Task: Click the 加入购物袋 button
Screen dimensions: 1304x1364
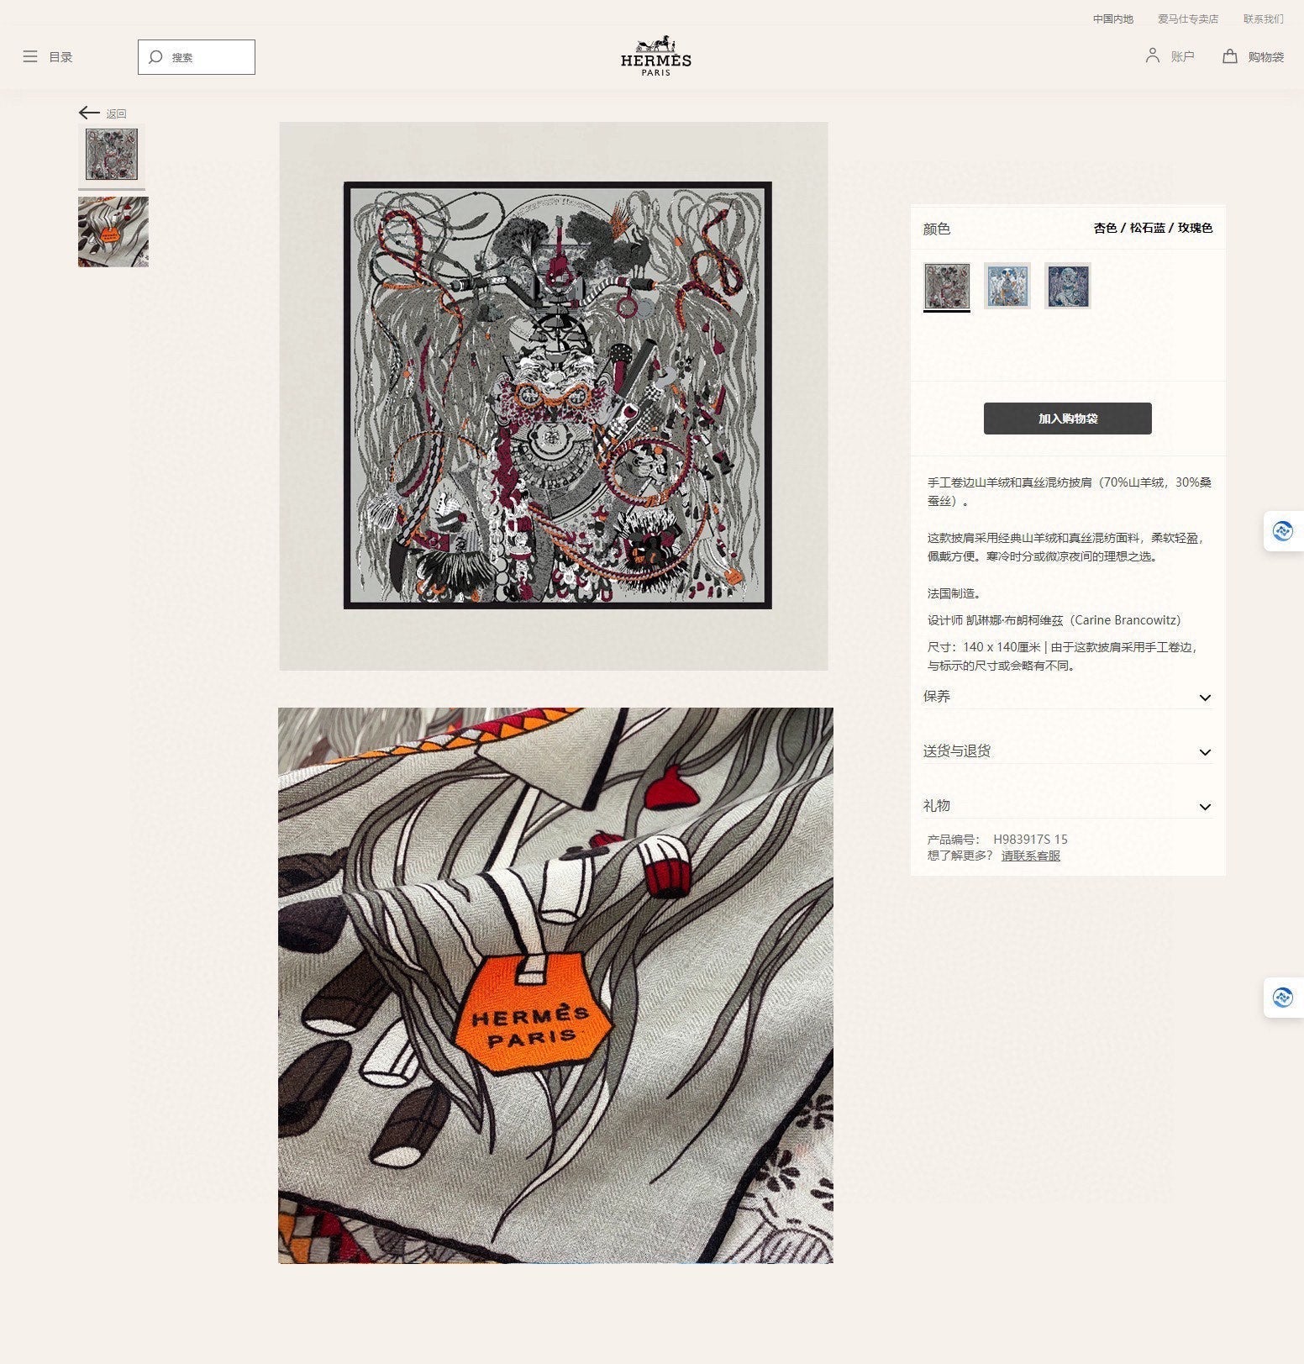Action: pos(1067,419)
